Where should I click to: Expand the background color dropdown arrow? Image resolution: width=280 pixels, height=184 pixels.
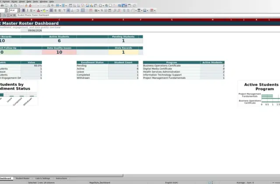47,11
